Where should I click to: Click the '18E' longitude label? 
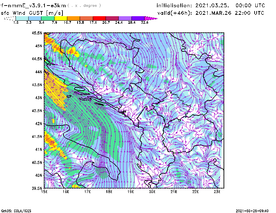(109, 192)
